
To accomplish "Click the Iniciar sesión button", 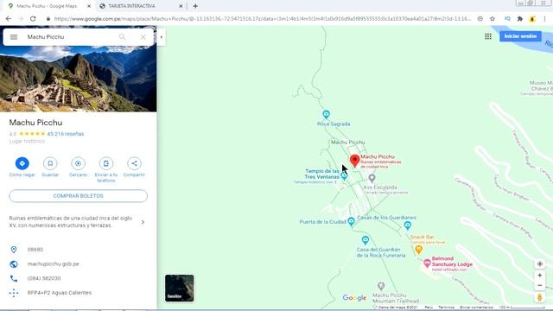I will (520, 36).
